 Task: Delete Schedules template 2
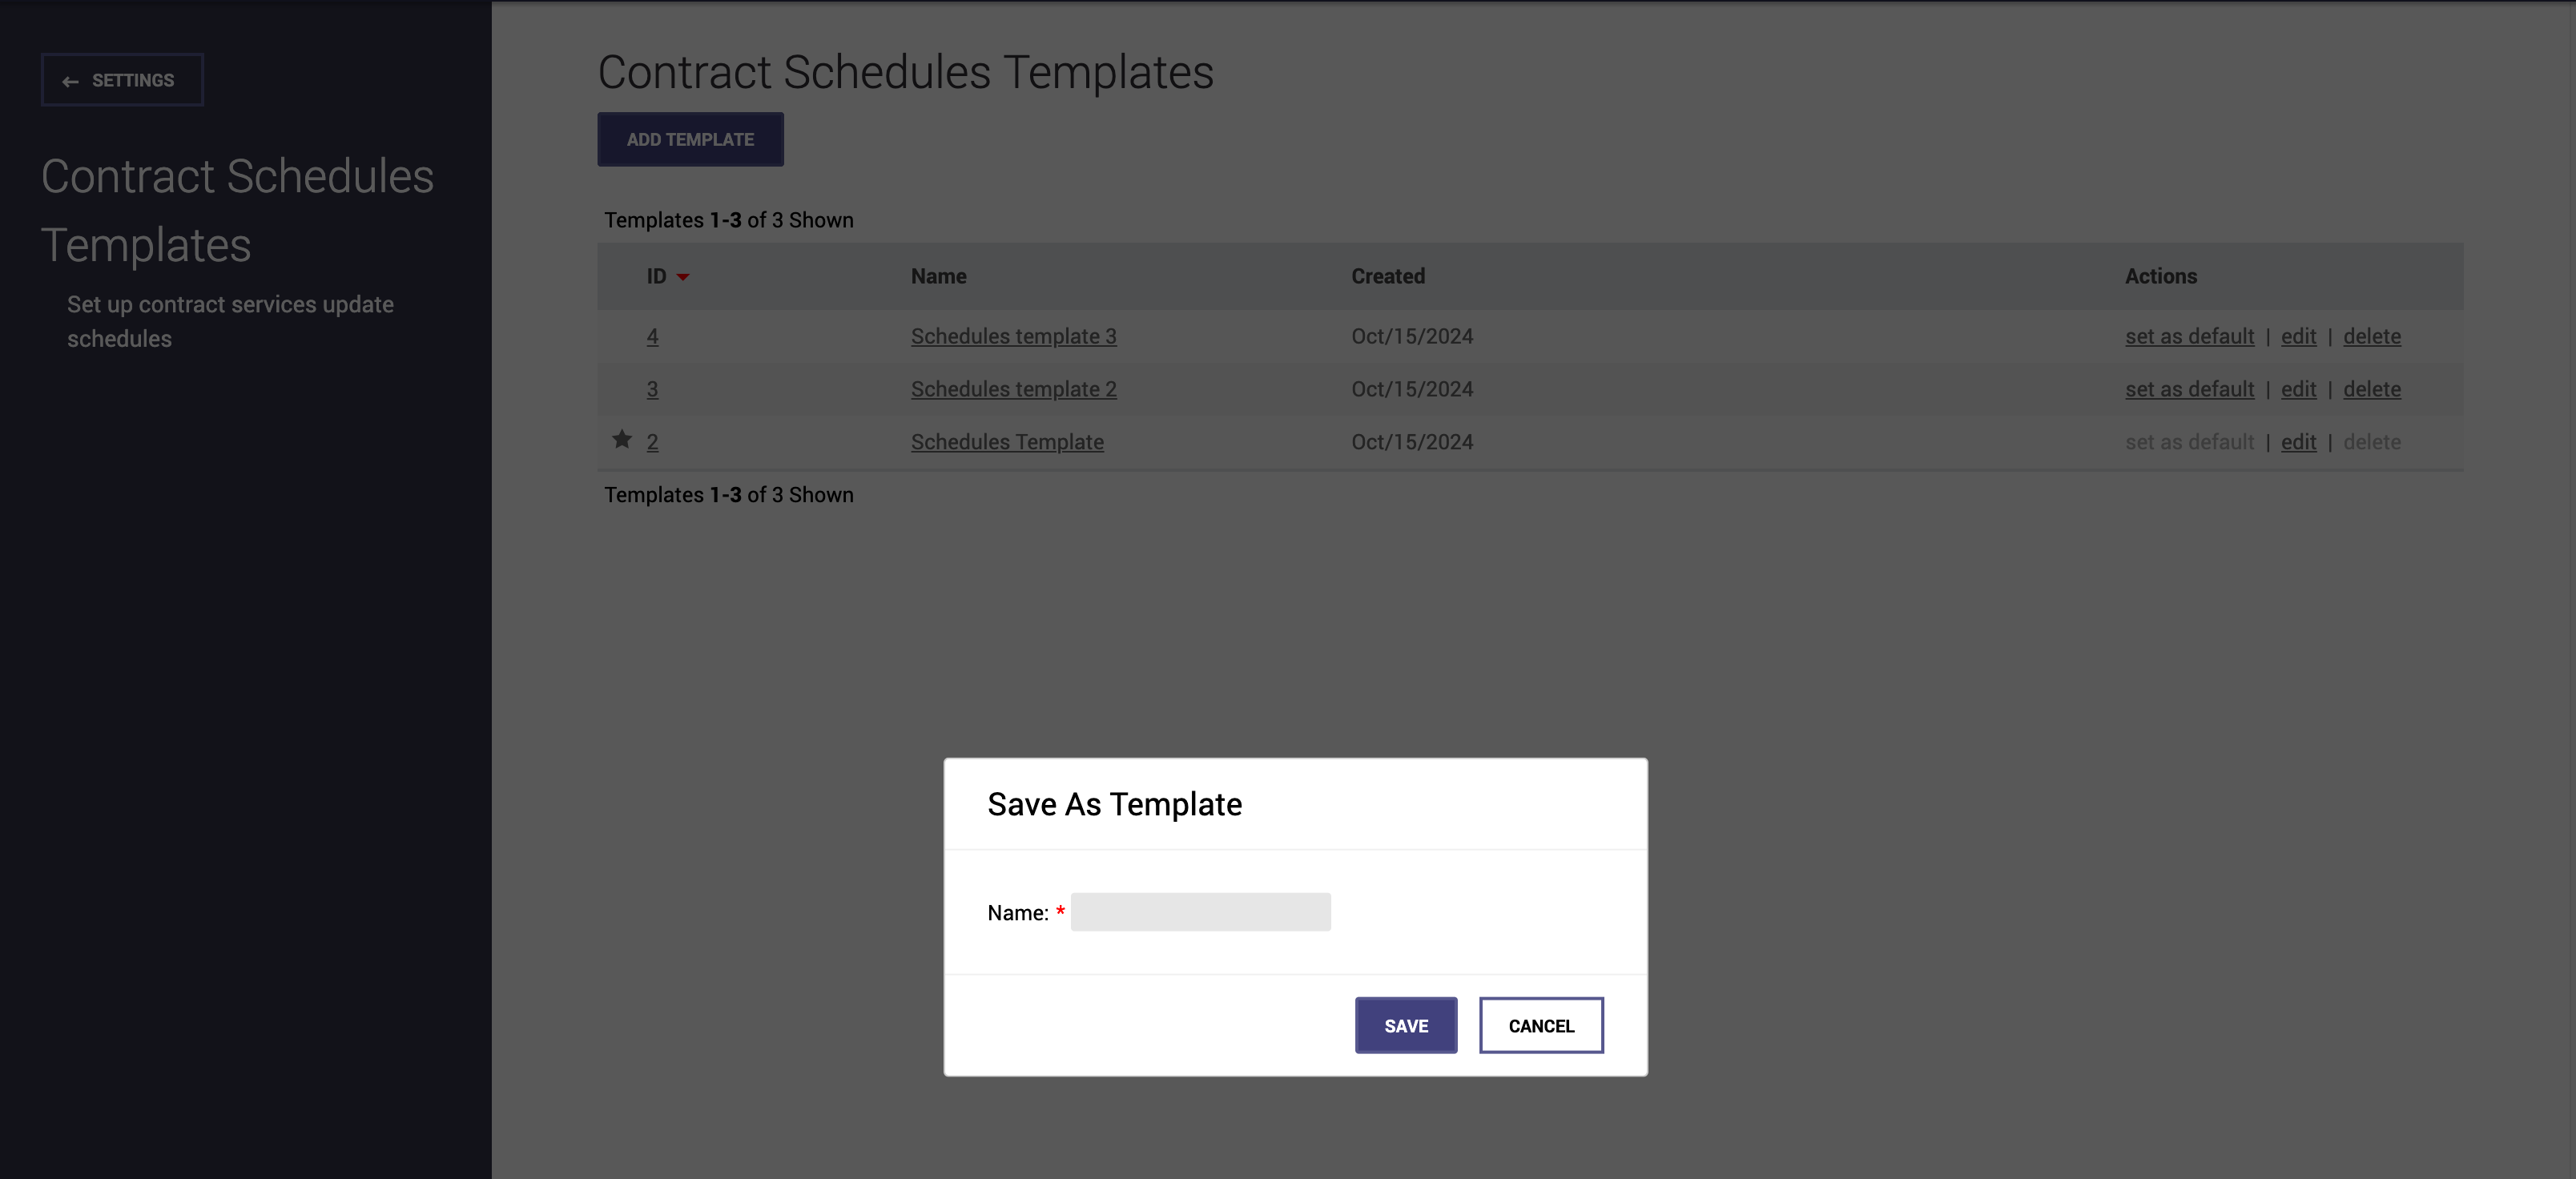[x=2371, y=389]
